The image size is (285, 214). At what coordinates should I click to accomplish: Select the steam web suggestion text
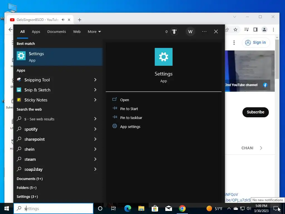tap(30, 159)
